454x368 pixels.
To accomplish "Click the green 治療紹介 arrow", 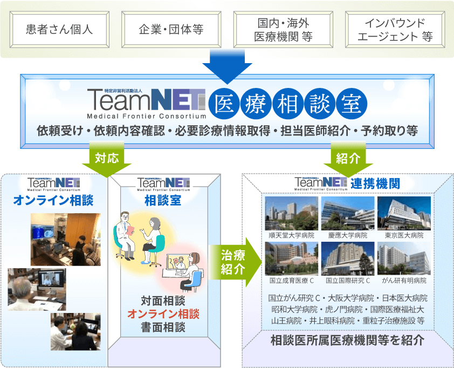I will 235,262.
